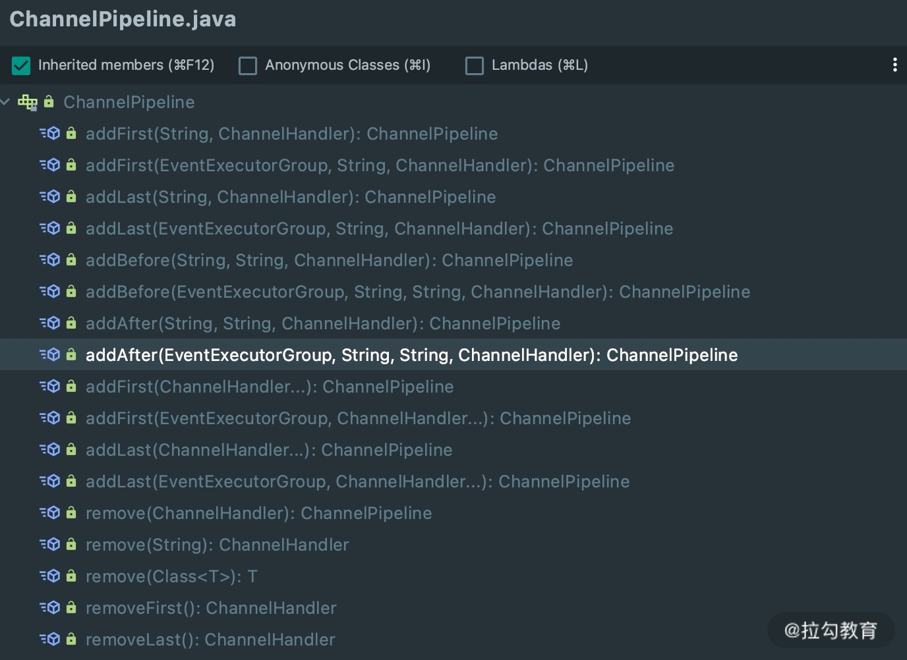Click lock icon next to ChannelPipeline root
This screenshot has height=660, width=907.
(49, 102)
